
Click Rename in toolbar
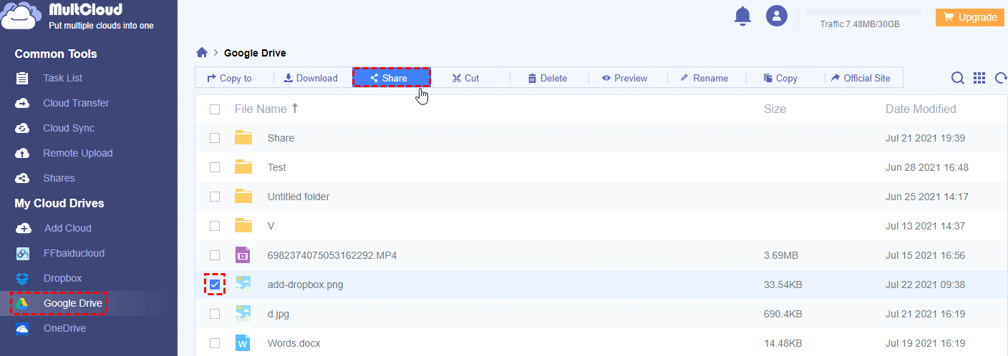(704, 78)
